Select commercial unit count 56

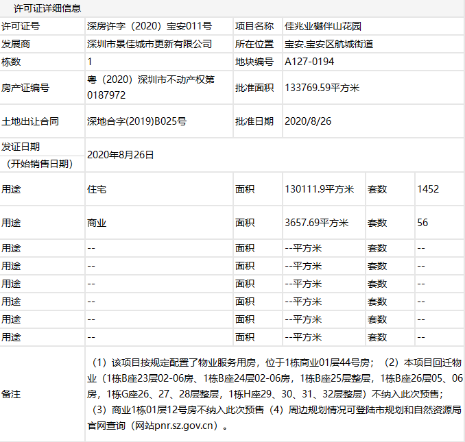click(422, 223)
